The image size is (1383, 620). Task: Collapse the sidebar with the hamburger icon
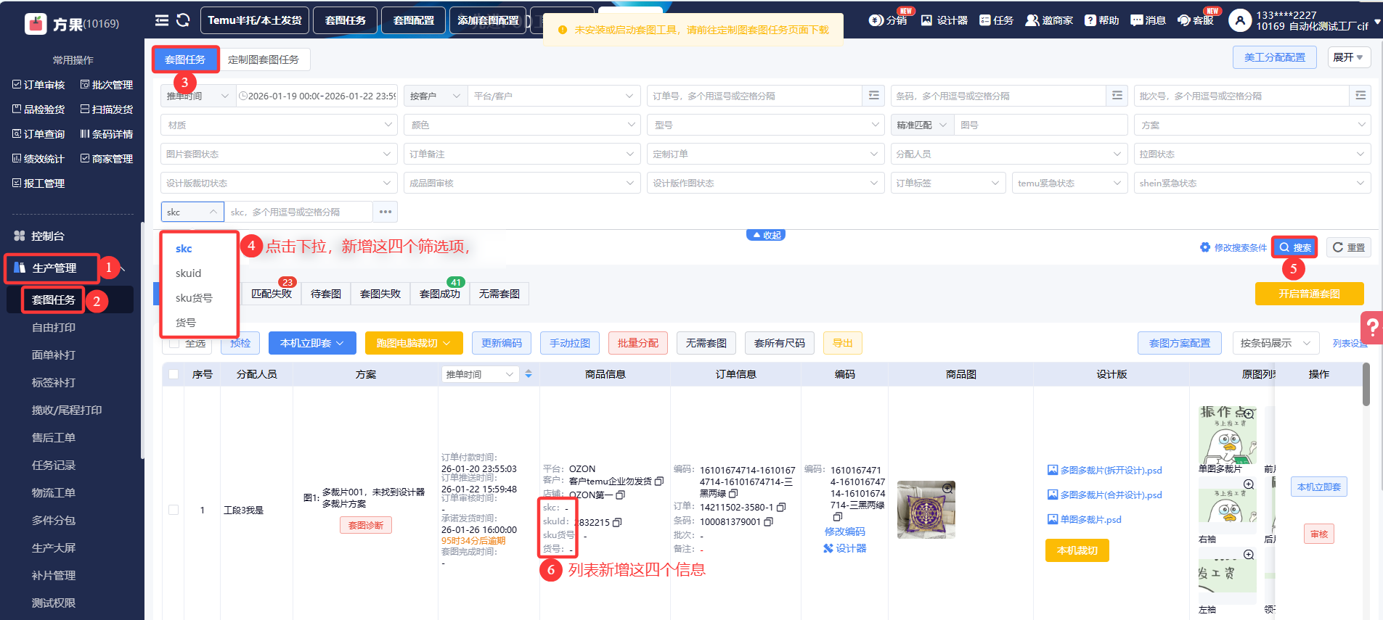coord(162,20)
